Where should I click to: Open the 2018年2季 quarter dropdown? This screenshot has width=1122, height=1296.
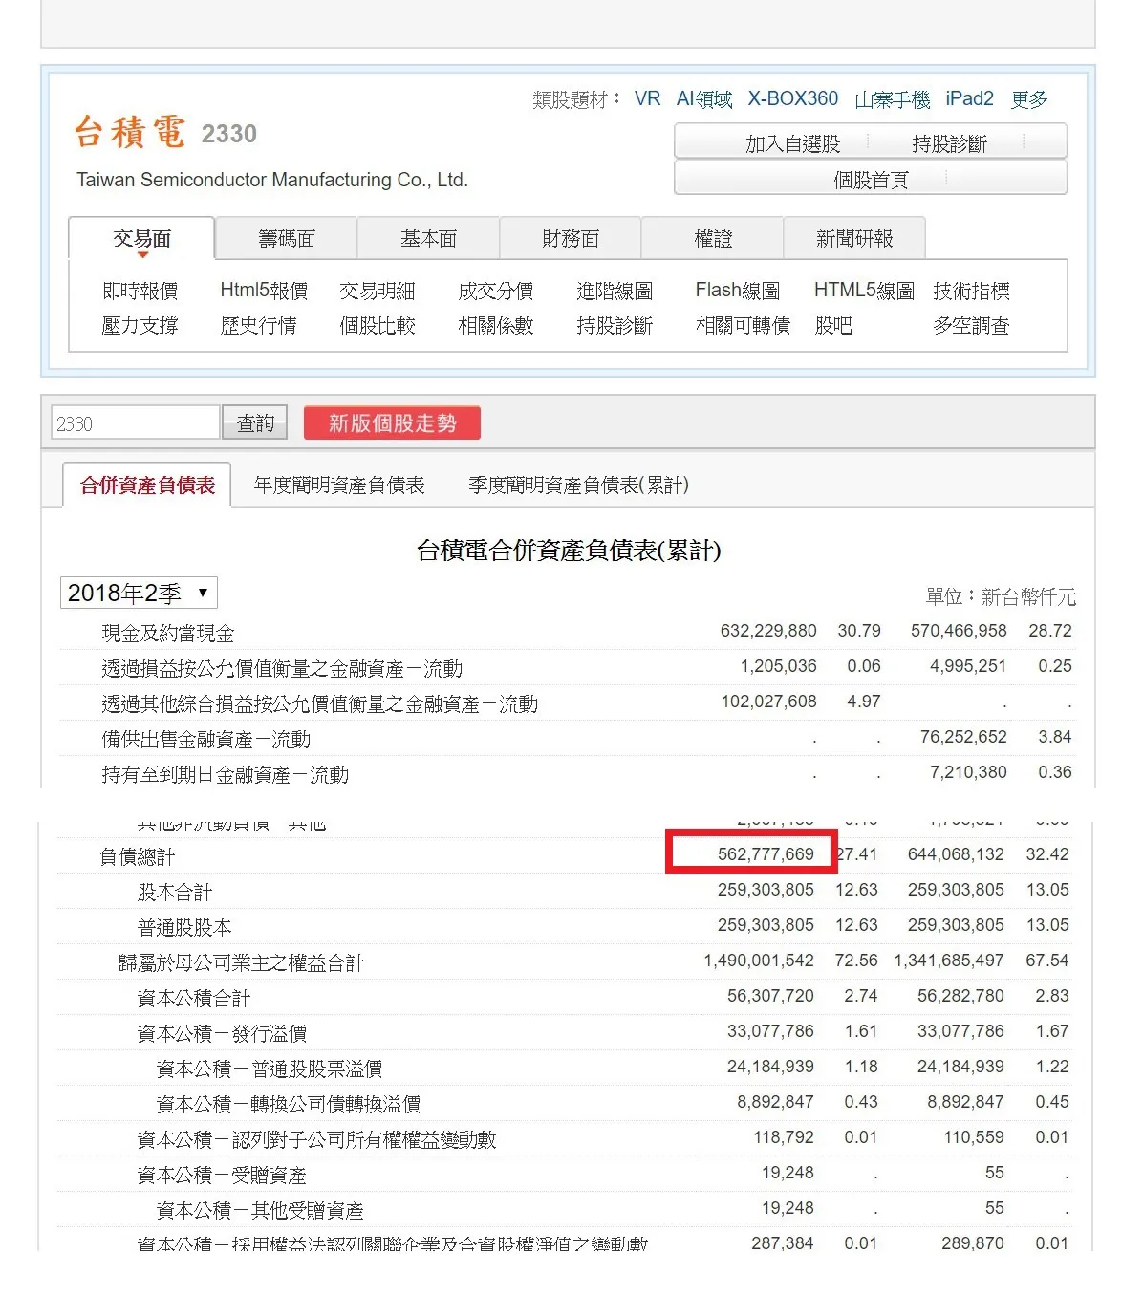click(139, 593)
